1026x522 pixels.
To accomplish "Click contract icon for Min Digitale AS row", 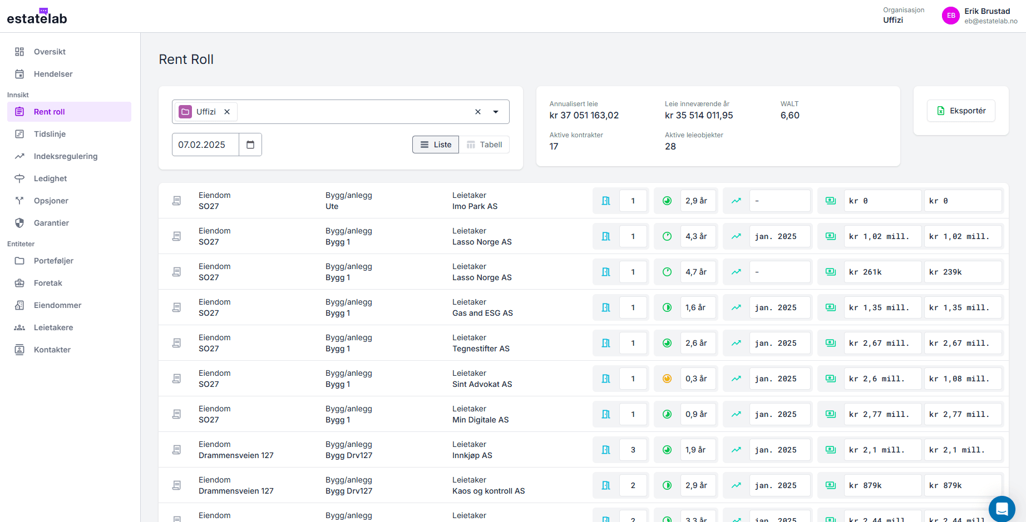I will pyautogui.click(x=176, y=414).
